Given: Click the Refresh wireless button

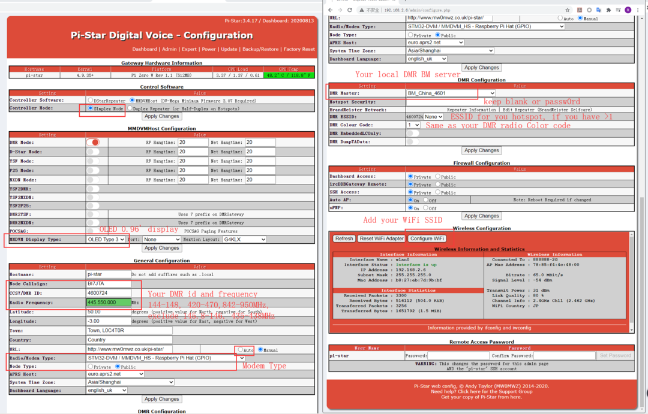Looking at the screenshot, I should [x=344, y=238].
